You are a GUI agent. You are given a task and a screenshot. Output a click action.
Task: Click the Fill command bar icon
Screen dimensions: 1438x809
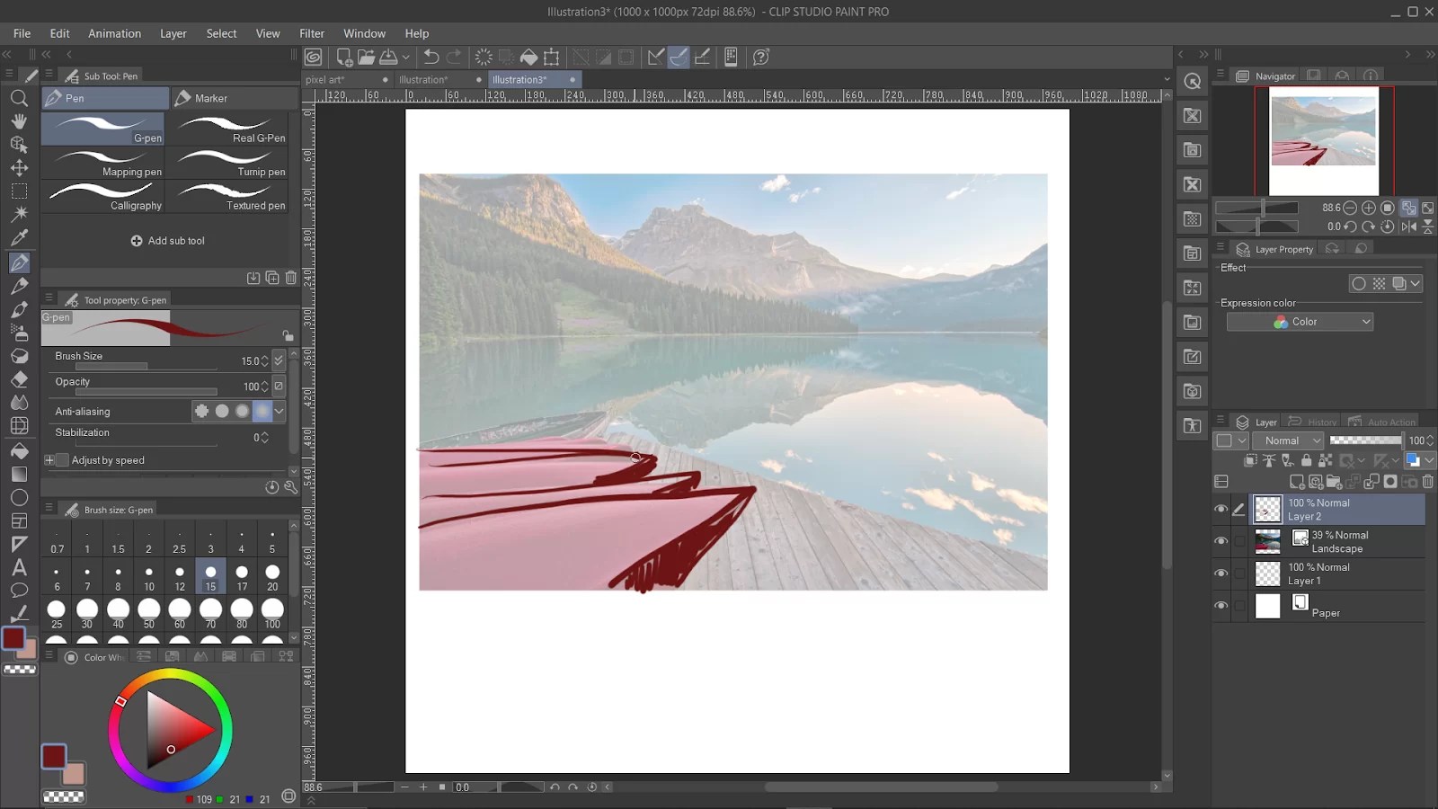coord(529,58)
